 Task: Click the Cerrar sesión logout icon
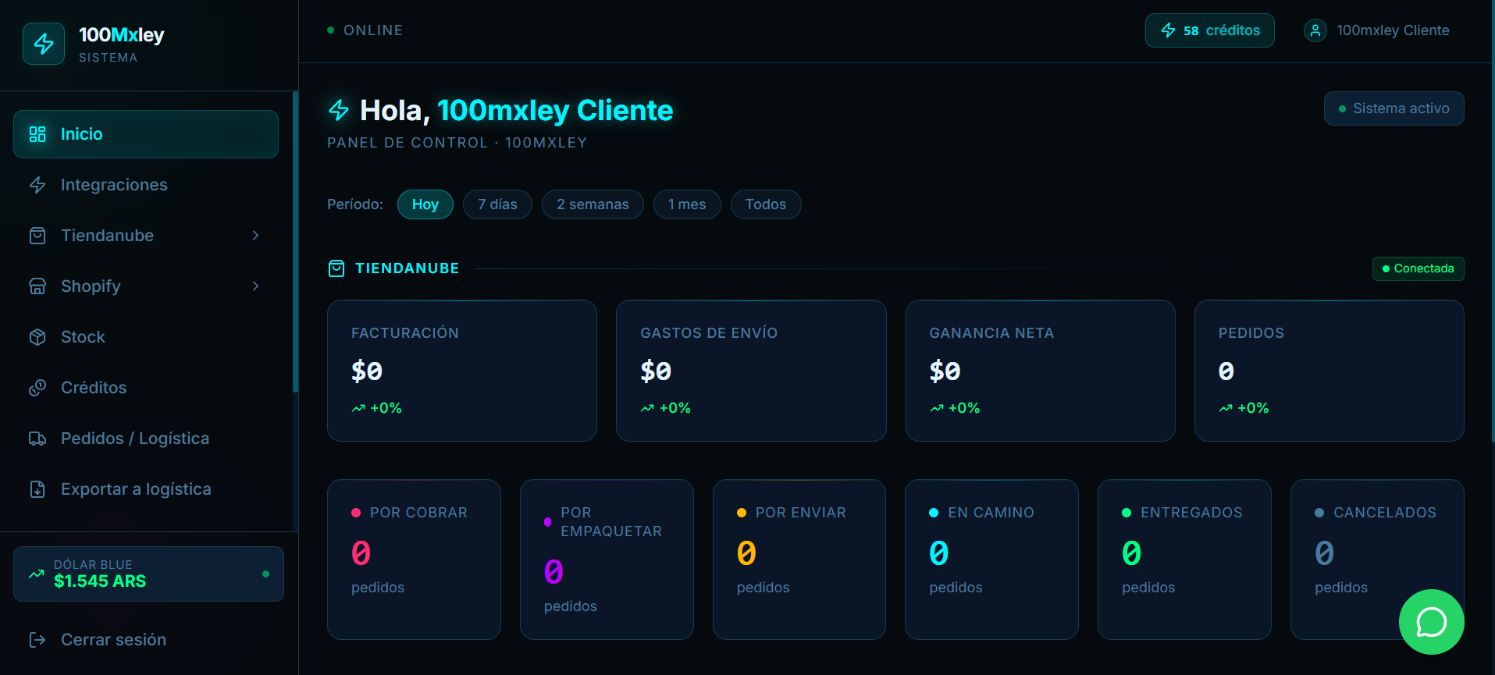37,640
